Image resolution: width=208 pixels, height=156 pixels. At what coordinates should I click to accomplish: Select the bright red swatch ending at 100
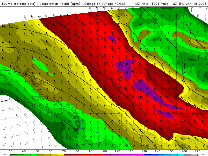(x=101, y=155)
